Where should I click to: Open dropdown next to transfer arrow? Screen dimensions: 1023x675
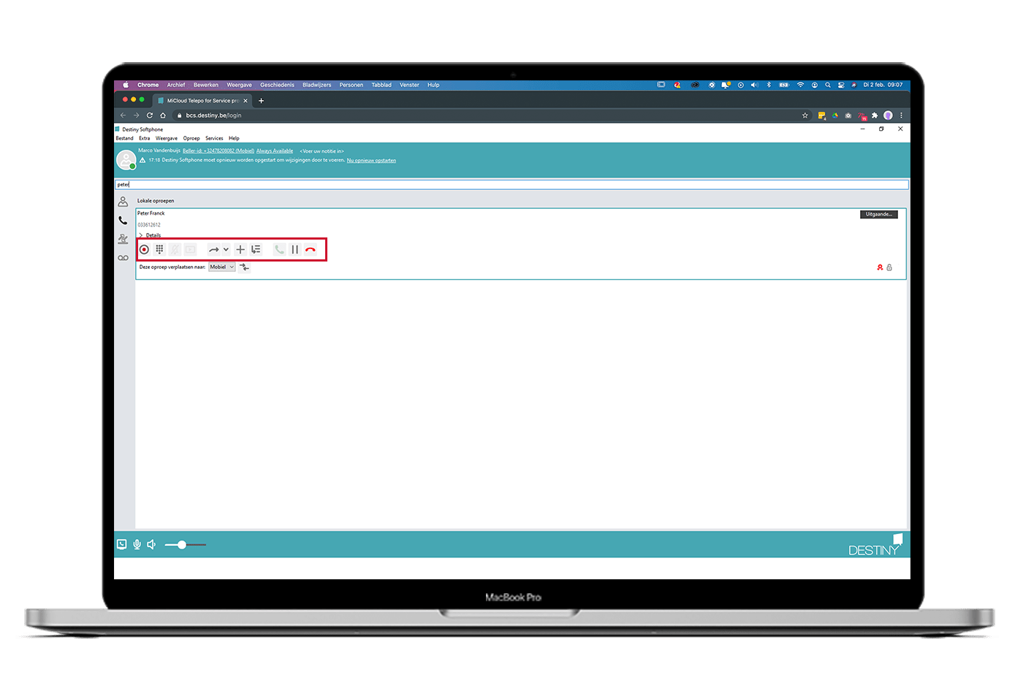226,250
